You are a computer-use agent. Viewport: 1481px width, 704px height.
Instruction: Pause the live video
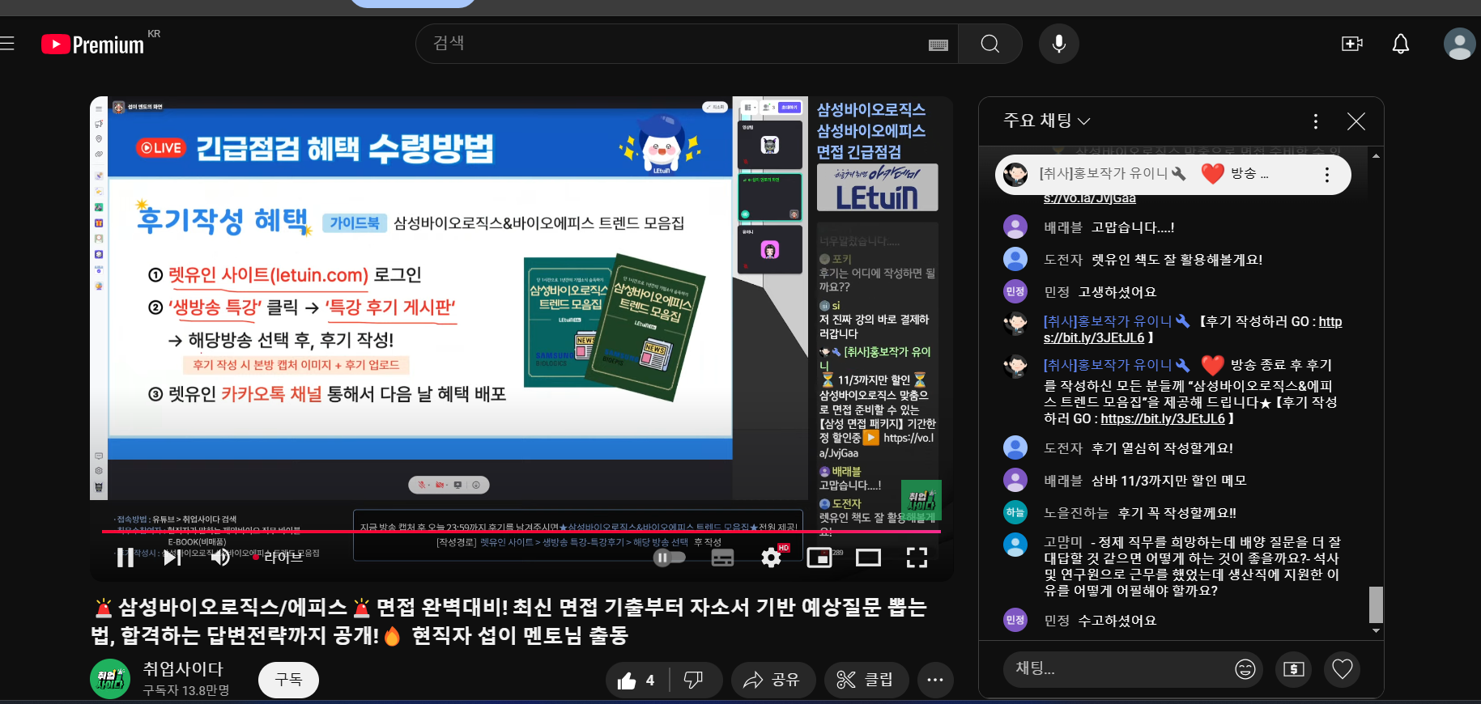tap(126, 558)
